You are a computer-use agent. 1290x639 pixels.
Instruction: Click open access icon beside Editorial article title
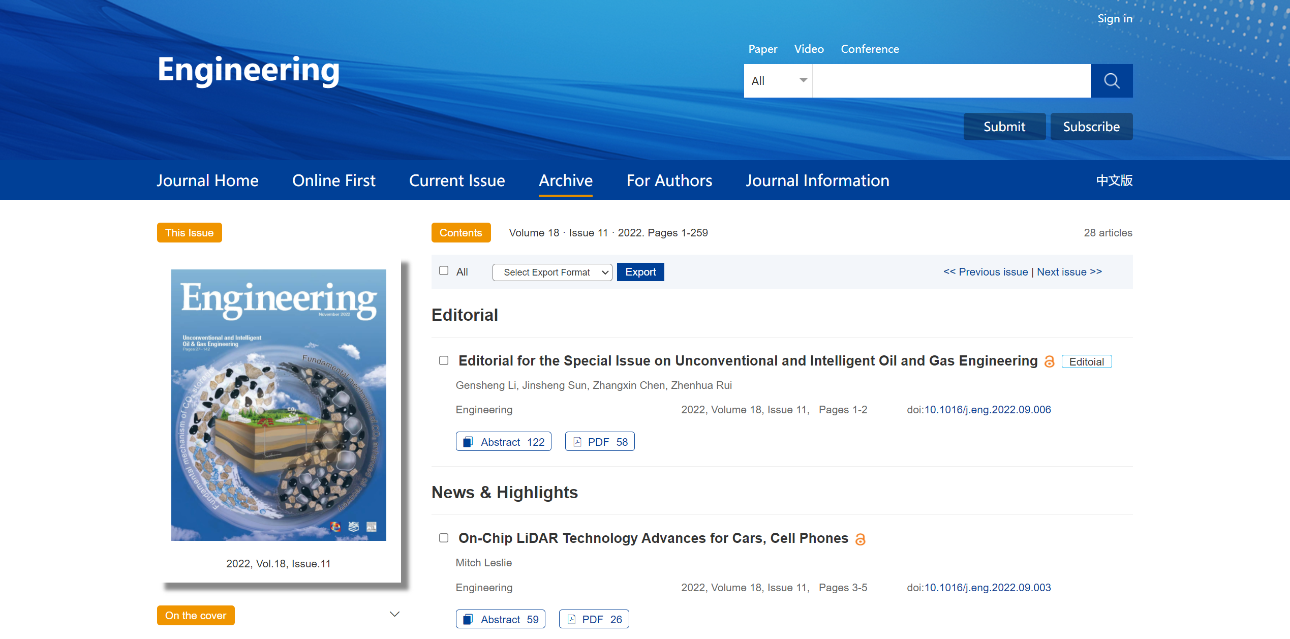(x=1049, y=361)
